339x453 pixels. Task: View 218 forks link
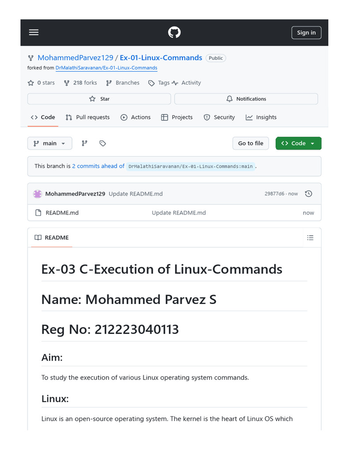pos(80,83)
